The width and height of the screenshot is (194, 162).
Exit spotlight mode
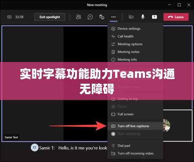[x=50, y=17]
